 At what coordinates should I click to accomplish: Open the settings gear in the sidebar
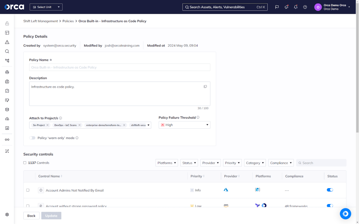7,215
